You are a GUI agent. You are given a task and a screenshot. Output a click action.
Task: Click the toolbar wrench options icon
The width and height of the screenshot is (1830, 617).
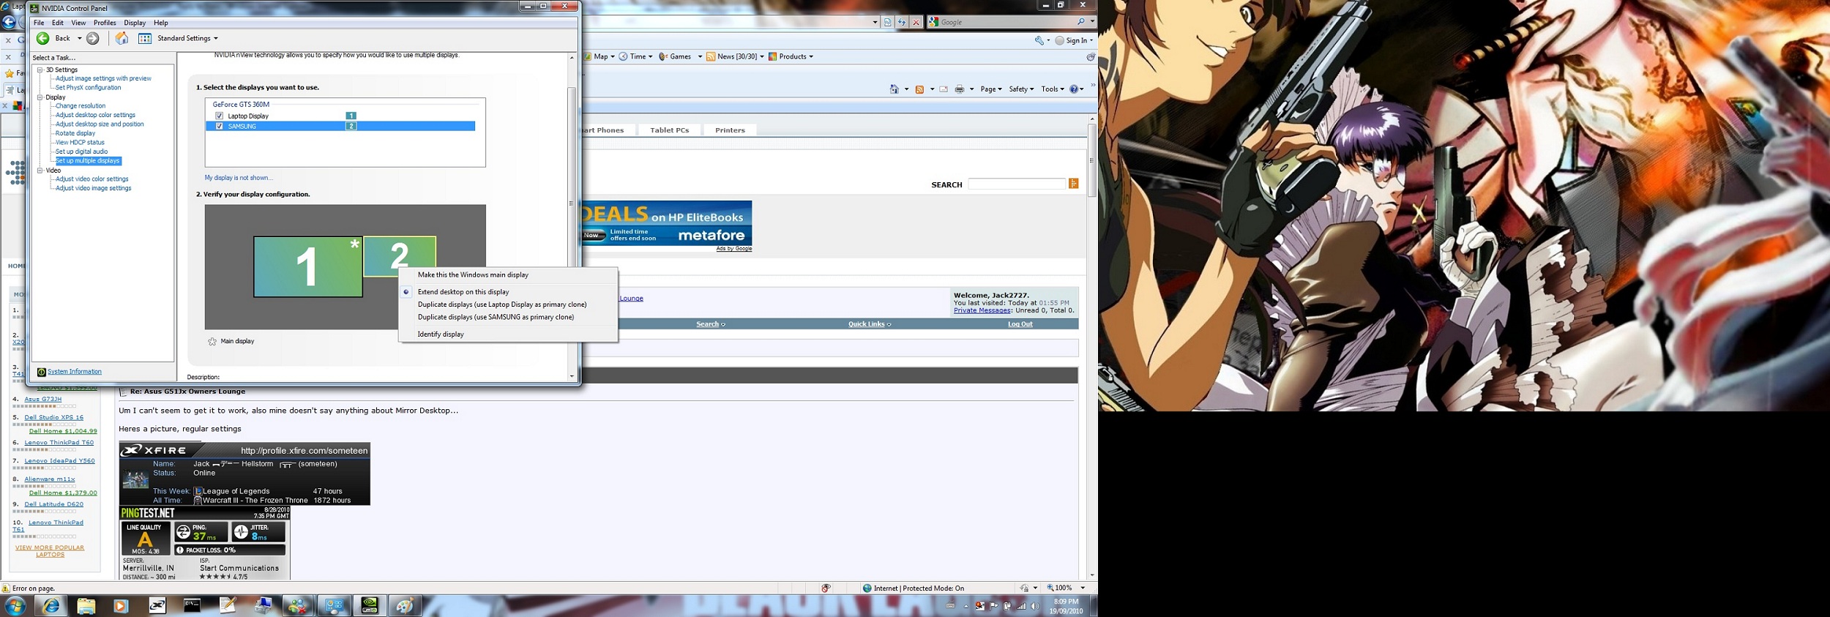(1039, 40)
